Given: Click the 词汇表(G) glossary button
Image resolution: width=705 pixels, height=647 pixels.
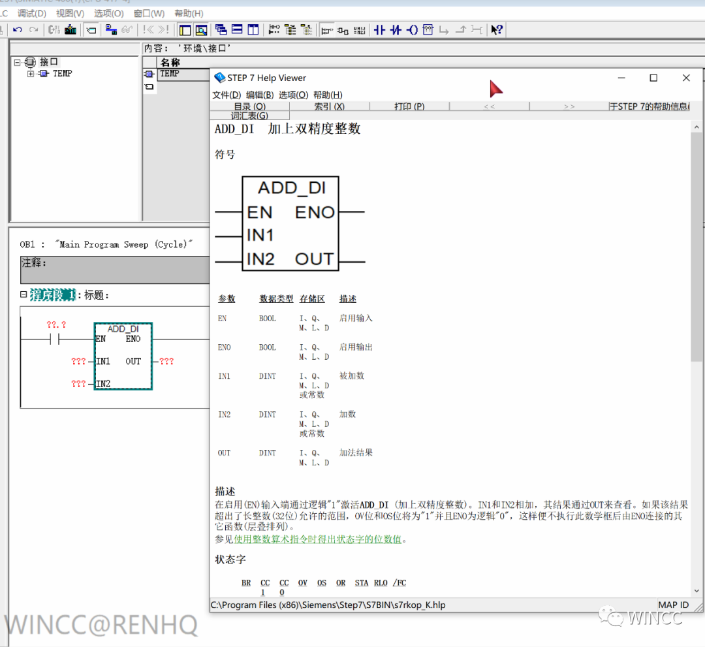Looking at the screenshot, I should 250,116.
